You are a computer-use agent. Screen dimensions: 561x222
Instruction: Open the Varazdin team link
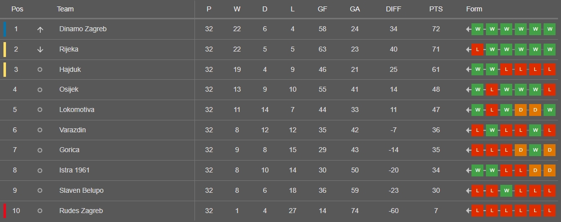[73, 130]
